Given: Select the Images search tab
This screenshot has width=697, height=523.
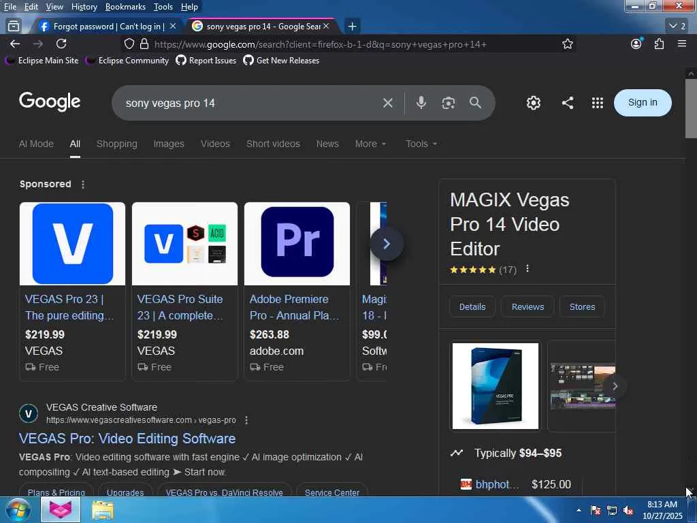Looking at the screenshot, I should click(x=169, y=144).
